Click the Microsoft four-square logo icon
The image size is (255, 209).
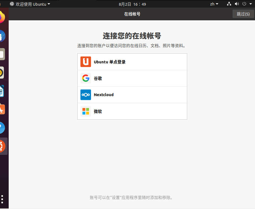(x=86, y=111)
